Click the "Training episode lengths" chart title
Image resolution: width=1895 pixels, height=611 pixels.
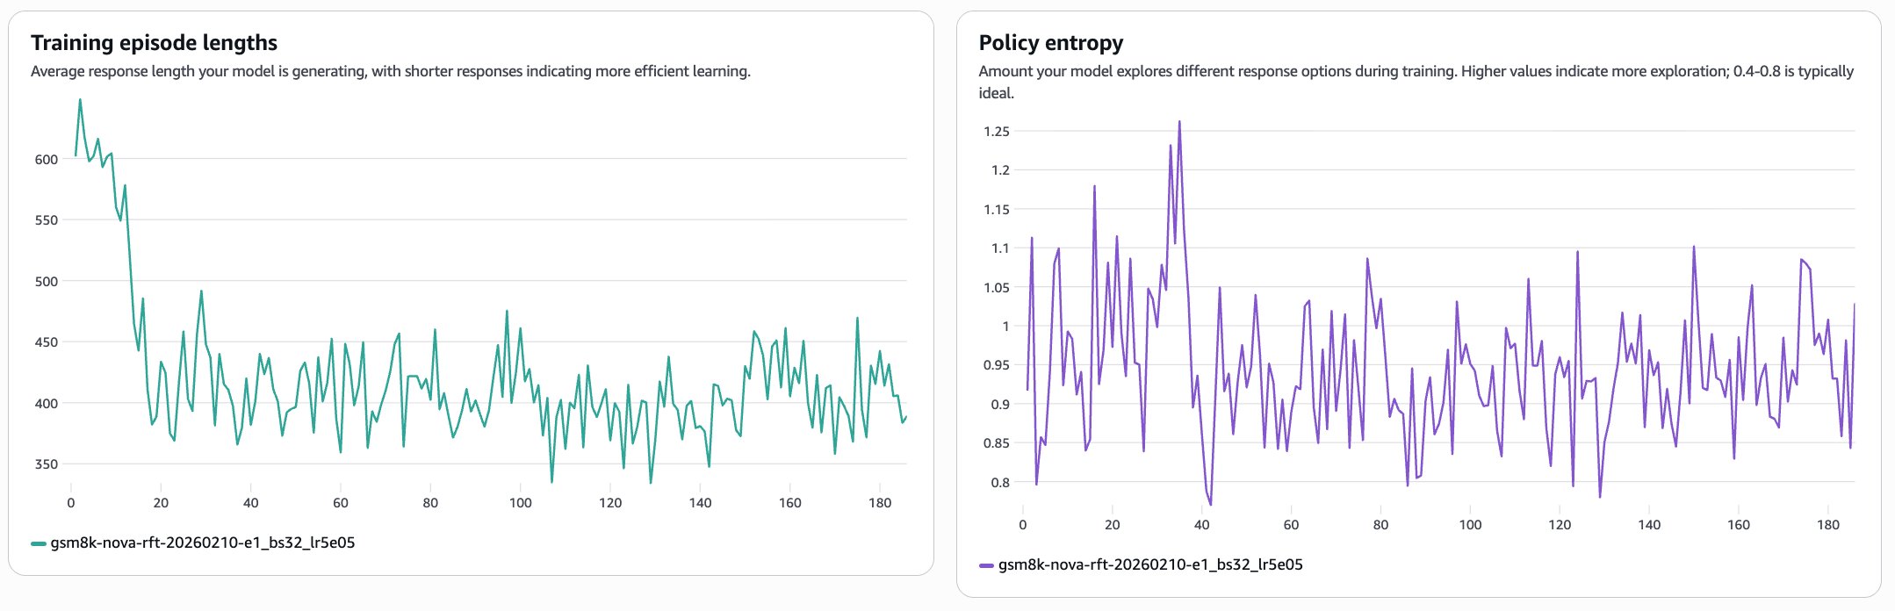[x=154, y=43]
